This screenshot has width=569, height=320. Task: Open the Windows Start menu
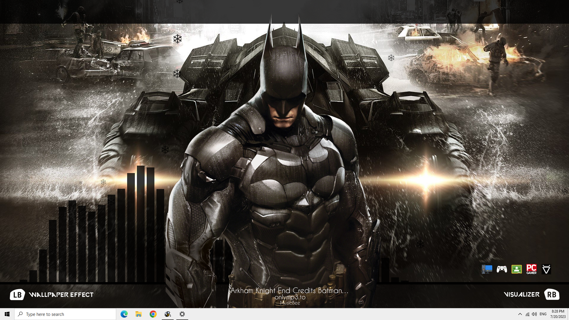click(x=7, y=314)
